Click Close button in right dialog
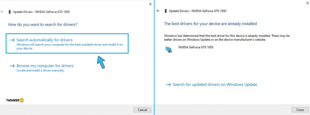 300,110
